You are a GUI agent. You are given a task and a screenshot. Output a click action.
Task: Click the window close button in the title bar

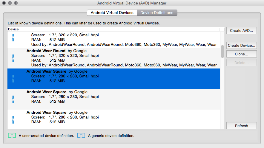point(4,3)
